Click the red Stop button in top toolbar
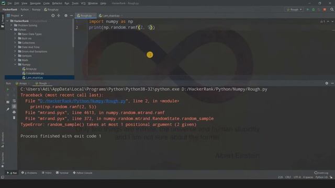The height and width of the screenshot is (188, 335). (325, 9)
